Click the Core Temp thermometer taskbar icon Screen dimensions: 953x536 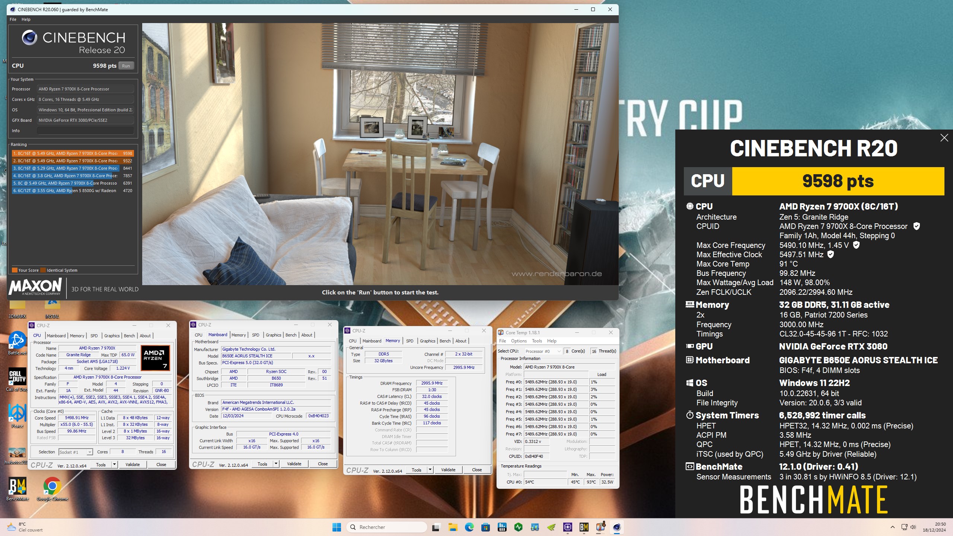click(x=600, y=527)
